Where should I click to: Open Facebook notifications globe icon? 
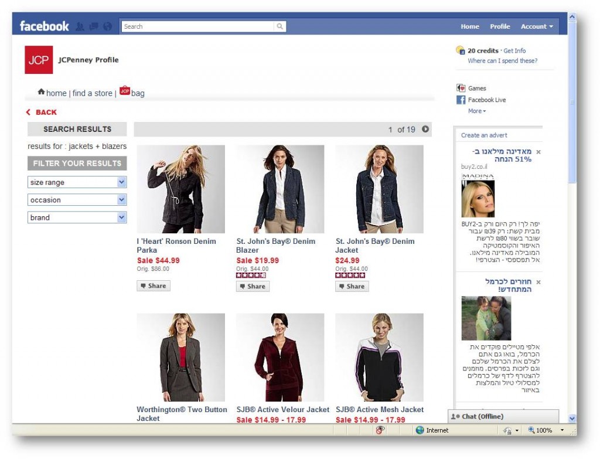click(108, 26)
